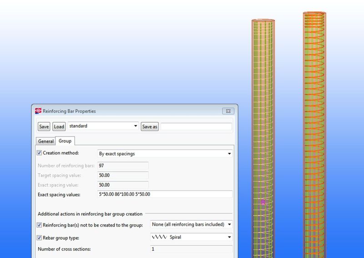The width and height of the screenshot is (364, 258).
Task: Select the right column with orange spiral rebar
Action: tap(314, 135)
